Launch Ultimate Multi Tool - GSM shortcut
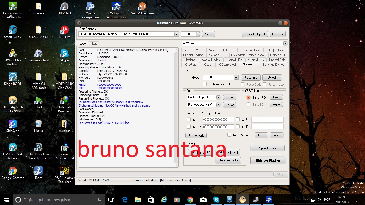365x205 pixels. tap(13, 105)
